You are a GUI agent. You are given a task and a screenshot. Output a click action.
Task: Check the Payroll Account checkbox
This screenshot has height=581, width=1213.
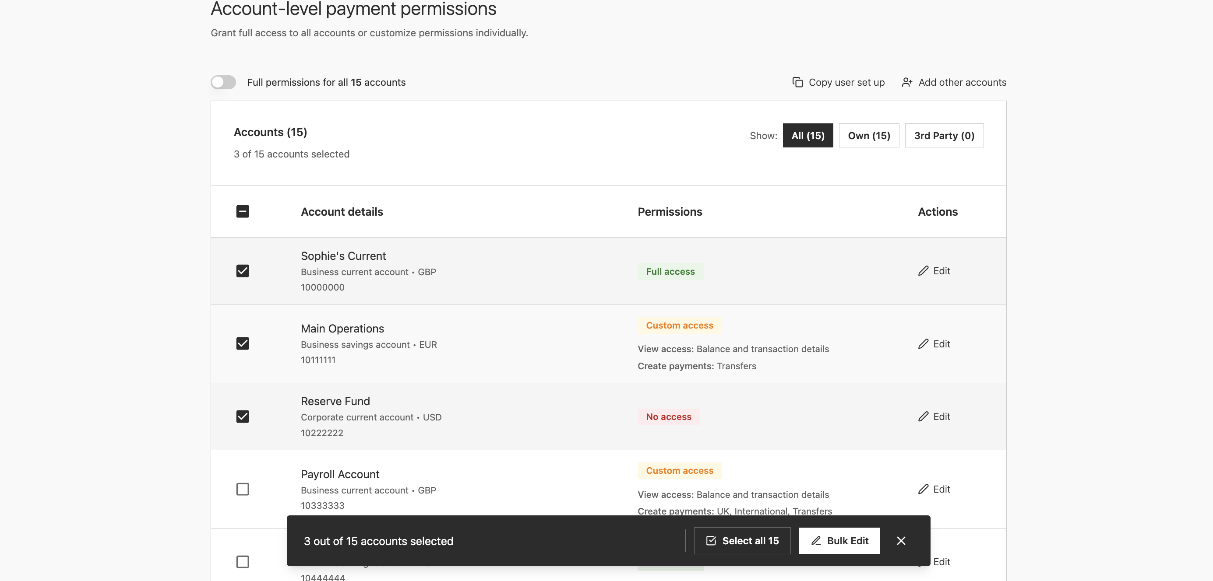click(x=243, y=489)
